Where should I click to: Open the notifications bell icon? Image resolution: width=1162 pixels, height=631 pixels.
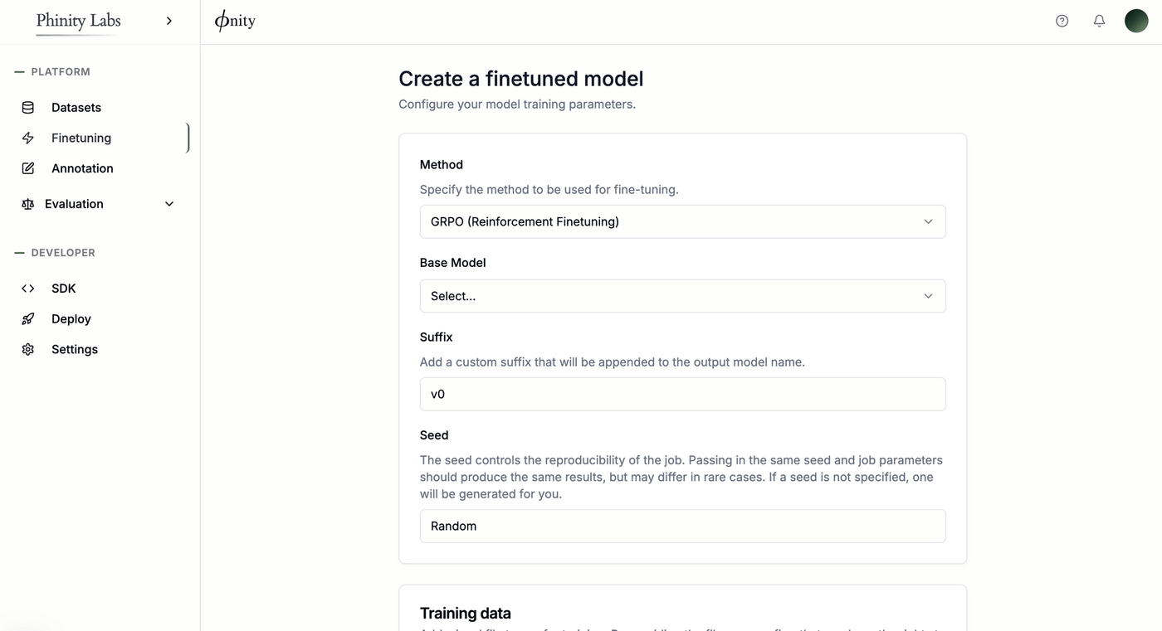pos(1099,21)
